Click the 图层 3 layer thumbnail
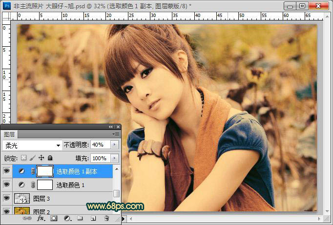Image resolution: width=333 pixels, height=225 pixels. 21,198
